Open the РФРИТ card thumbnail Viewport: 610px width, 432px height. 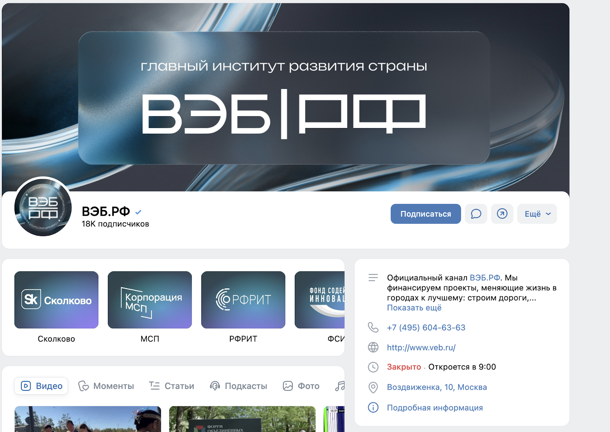coord(243,300)
